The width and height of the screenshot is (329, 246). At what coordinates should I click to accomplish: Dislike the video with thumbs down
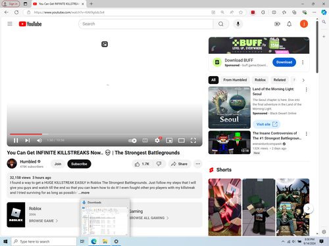[159, 164]
